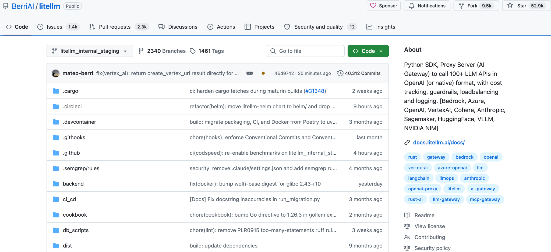Open the .devcontainer folder name
Viewport: 551px width, 252px height.
click(79, 122)
